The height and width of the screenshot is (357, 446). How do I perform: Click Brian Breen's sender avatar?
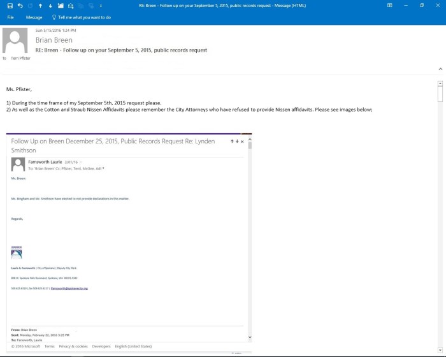15,41
